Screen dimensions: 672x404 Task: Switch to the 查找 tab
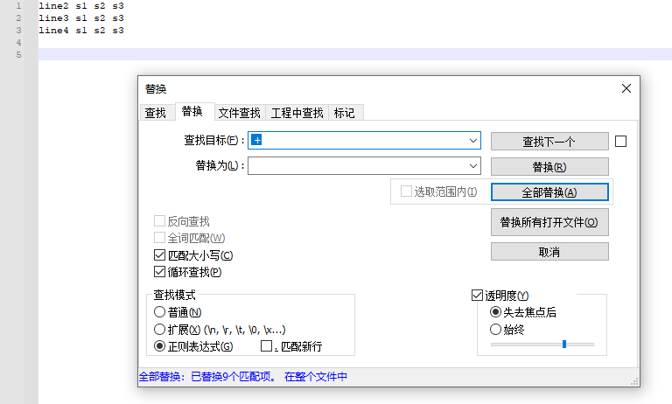click(155, 113)
